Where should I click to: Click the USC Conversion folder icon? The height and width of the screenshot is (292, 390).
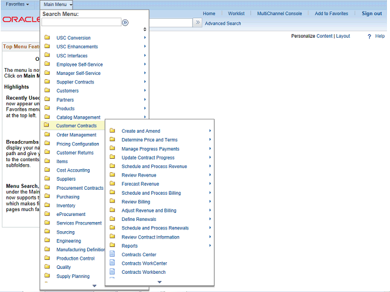pyautogui.click(x=47, y=38)
